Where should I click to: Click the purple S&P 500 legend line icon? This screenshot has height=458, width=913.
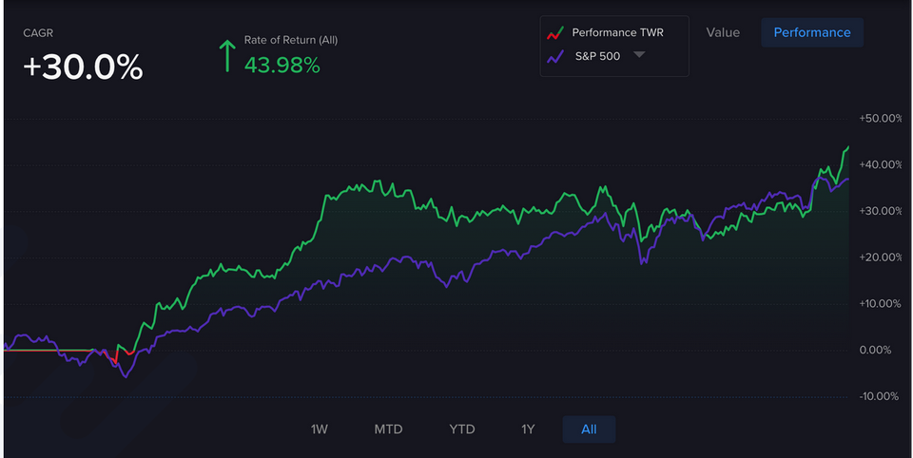554,56
